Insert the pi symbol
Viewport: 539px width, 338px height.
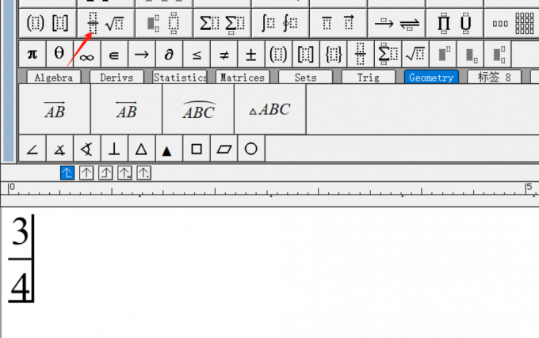(x=32, y=55)
